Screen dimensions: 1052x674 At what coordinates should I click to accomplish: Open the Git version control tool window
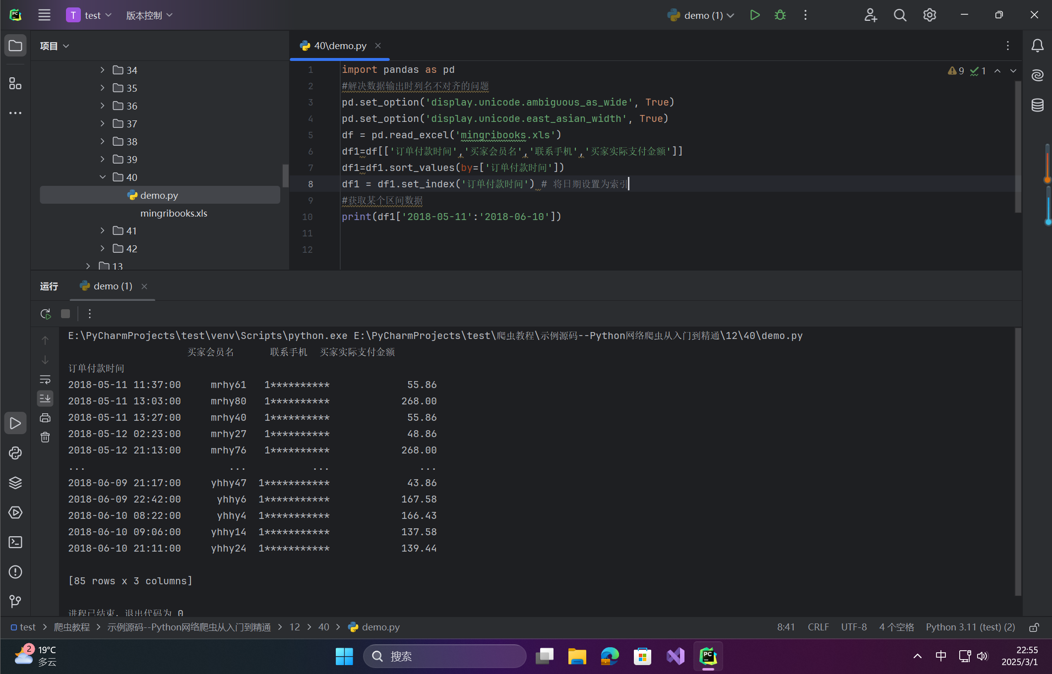(x=15, y=602)
